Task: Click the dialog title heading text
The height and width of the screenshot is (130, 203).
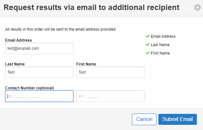Action: [x=91, y=8]
